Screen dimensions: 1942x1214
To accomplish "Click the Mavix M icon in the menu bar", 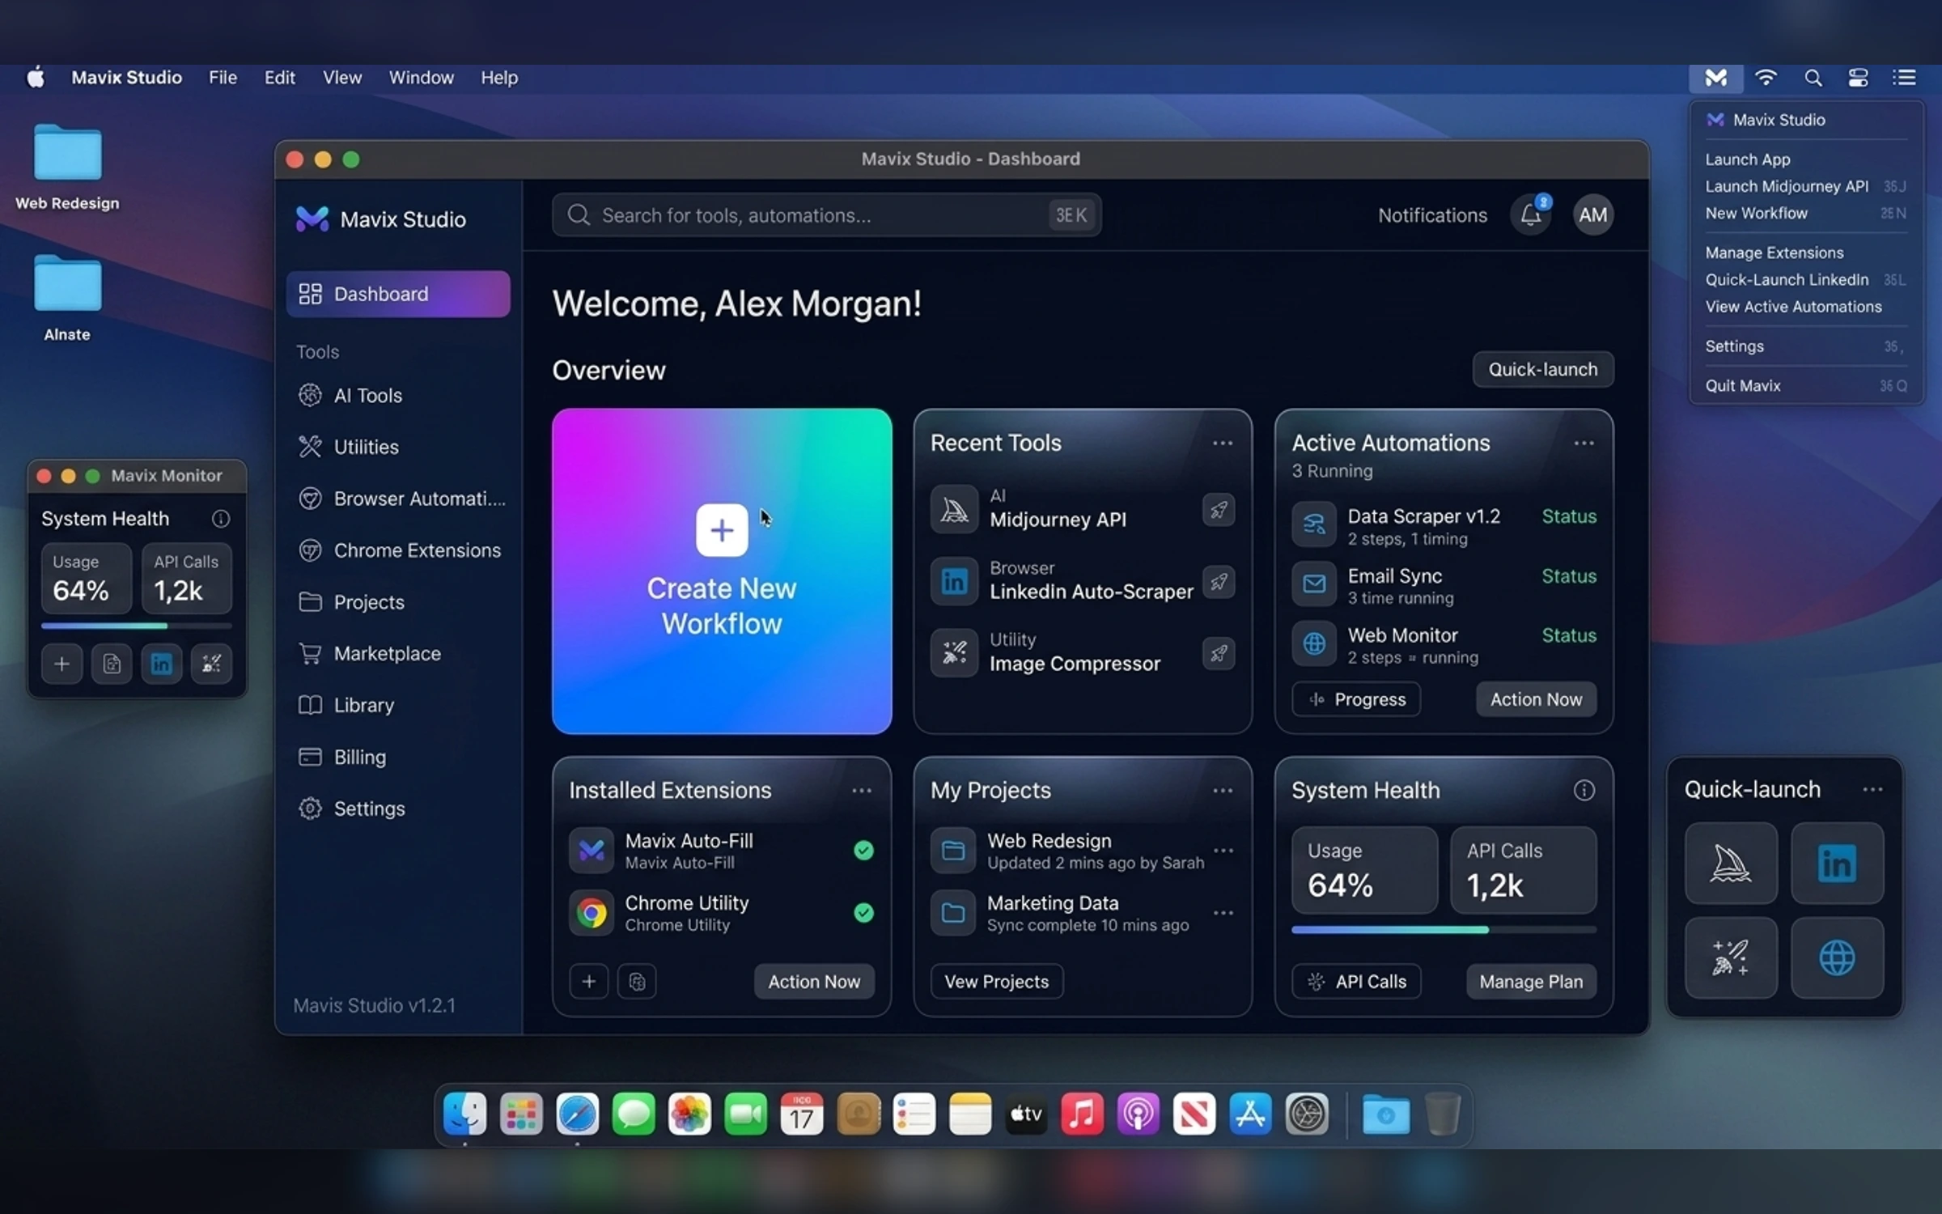I will (x=1715, y=78).
